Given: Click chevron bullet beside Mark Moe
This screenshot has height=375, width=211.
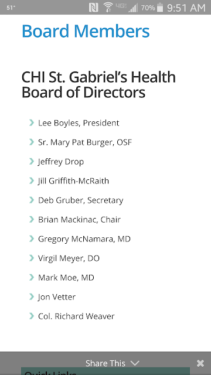Looking at the screenshot, I should click(x=31, y=277).
